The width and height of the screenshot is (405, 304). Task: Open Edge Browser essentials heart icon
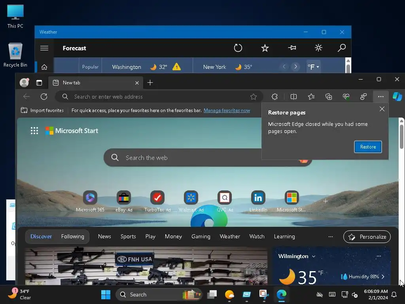point(346,97)
